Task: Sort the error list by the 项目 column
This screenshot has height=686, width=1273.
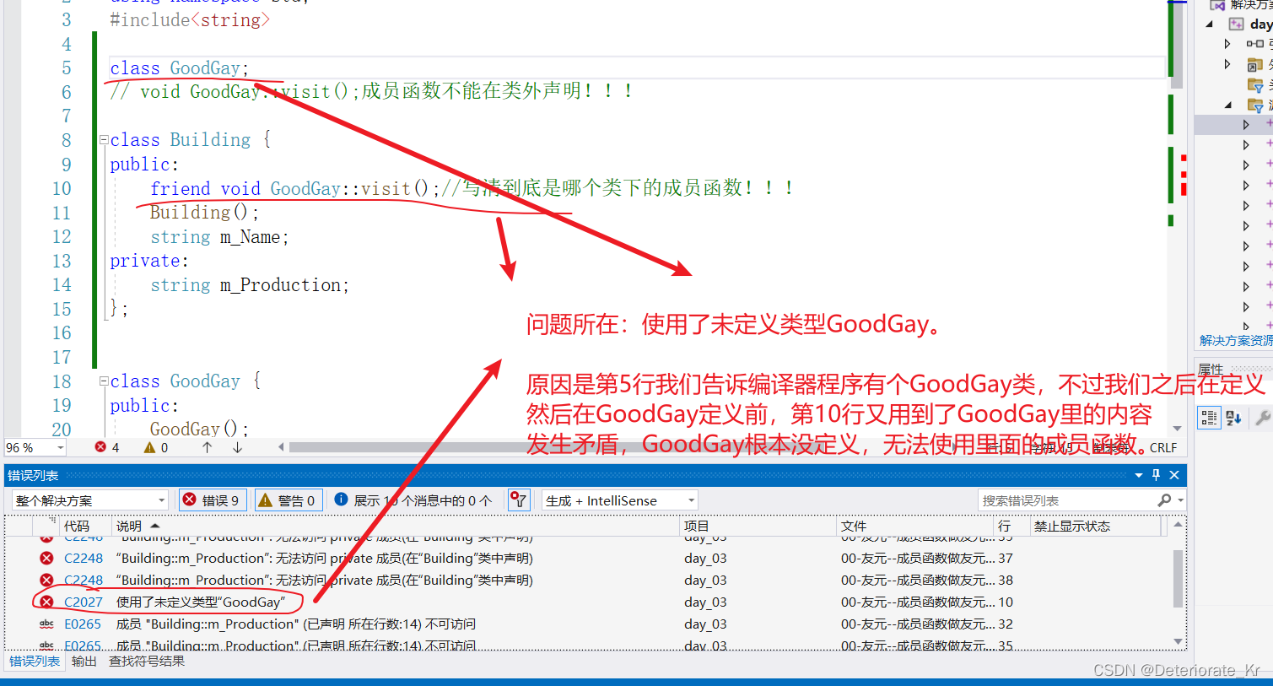Action: coord(758,526)
